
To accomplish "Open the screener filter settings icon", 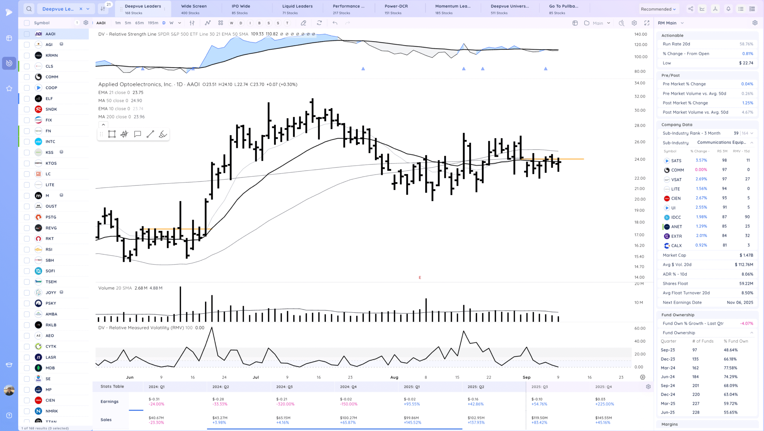I will point(103,9).
